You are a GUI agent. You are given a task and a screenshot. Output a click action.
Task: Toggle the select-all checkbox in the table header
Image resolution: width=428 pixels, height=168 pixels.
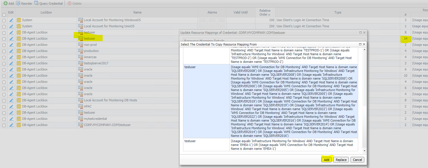tap(4, 15)
